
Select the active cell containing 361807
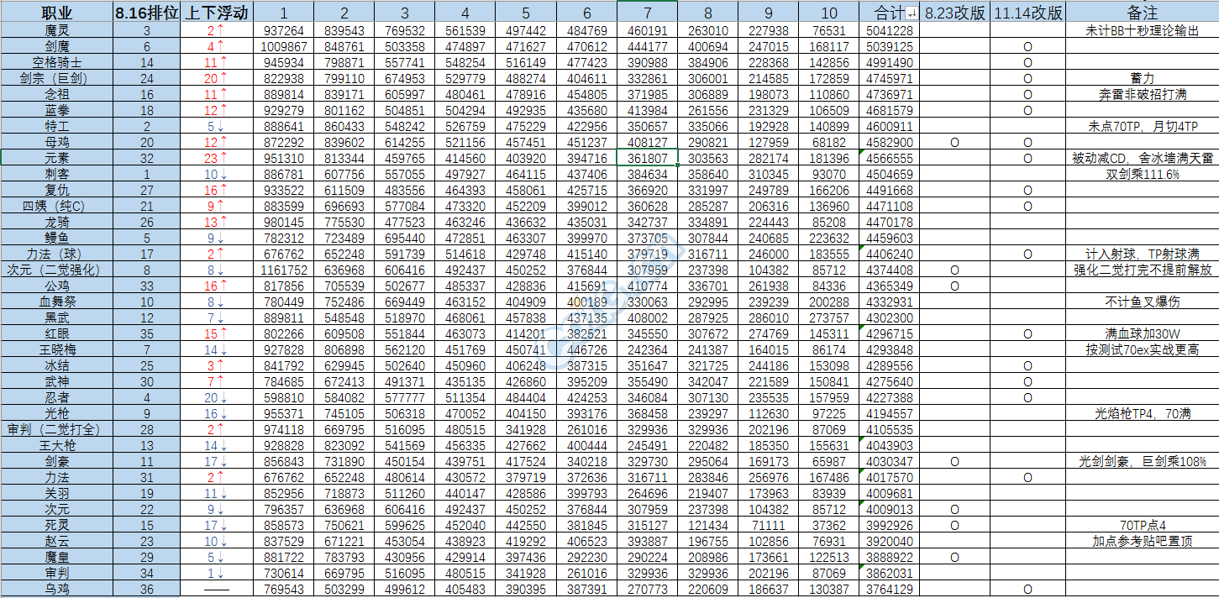[647, 159]
